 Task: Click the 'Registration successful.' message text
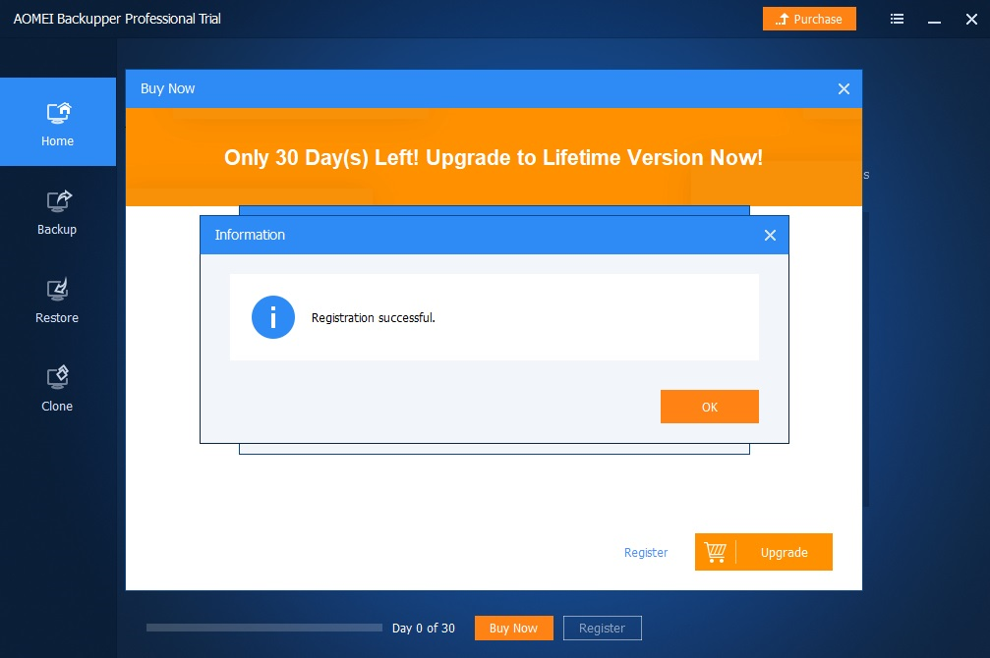(374, 318)
